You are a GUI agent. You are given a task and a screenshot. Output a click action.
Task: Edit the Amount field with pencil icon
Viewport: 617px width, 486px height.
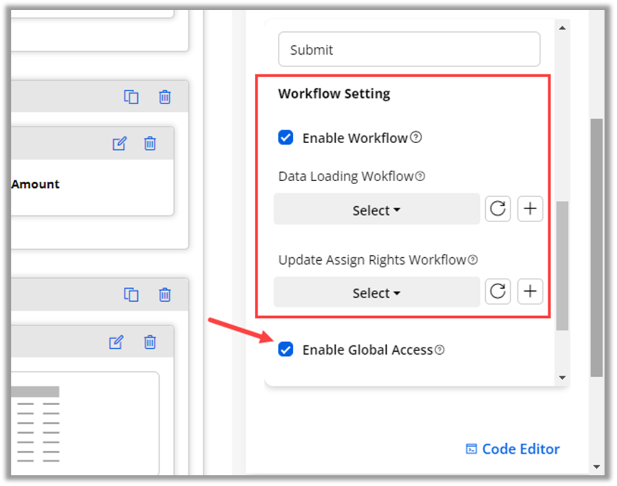point(119,143)
